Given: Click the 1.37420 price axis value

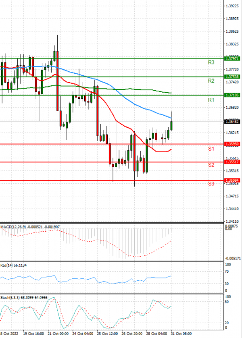Looking at the screenshot, I should (x=232, y=82).
